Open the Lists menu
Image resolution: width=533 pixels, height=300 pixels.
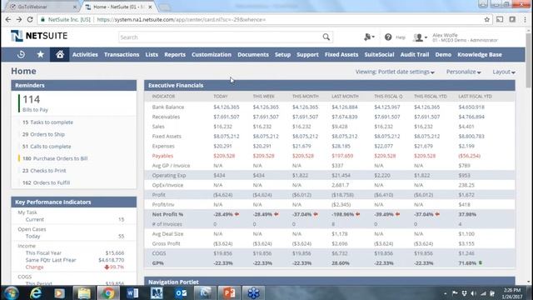click(152, 54)
